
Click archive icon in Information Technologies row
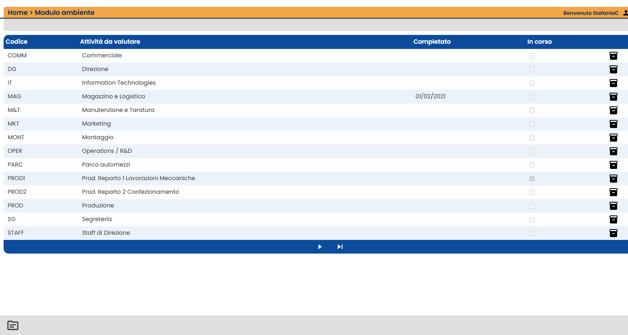[613, 83]
